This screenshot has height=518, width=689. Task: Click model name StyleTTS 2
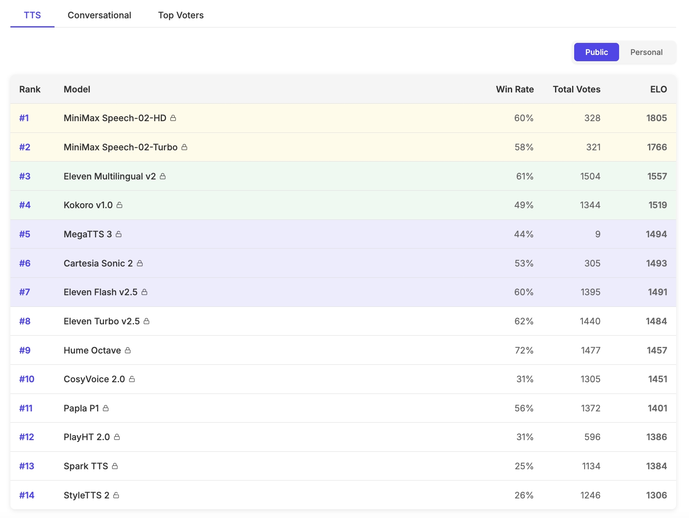coord(87,495)
